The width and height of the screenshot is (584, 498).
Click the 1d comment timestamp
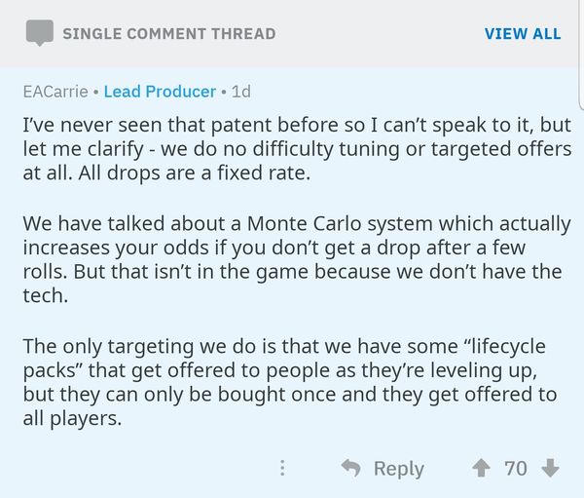(241, 92)
